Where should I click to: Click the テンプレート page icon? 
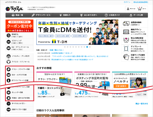(126, 49)
